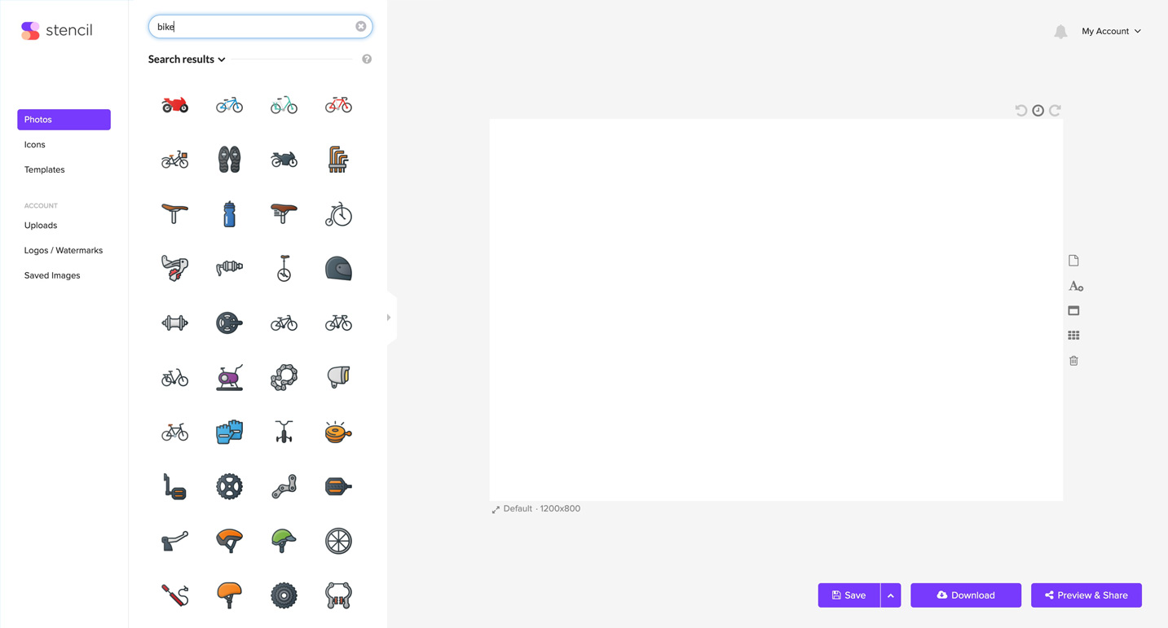Toggle the grid overlay icon
Viewport: 1168px width, 628px height.
coord(1073,336)
